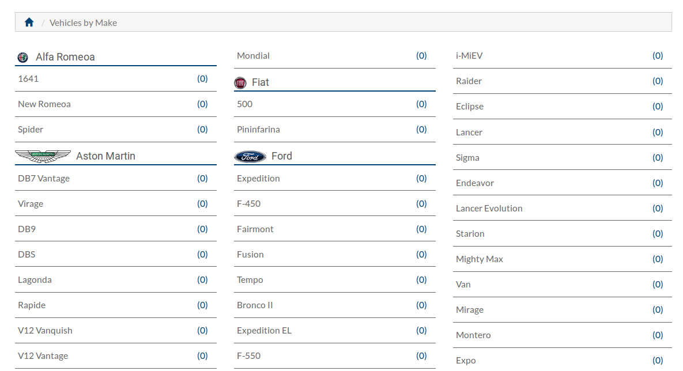Click the Aston Martin wings logo
Image resolution: width=683 pixels, height=371 pixels.
click(43, 156)
